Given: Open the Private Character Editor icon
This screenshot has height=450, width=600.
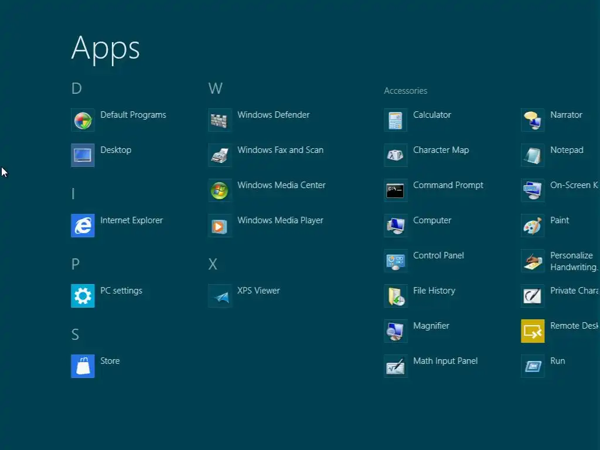Looking at the screenshot, I should (x=533, y=296).
